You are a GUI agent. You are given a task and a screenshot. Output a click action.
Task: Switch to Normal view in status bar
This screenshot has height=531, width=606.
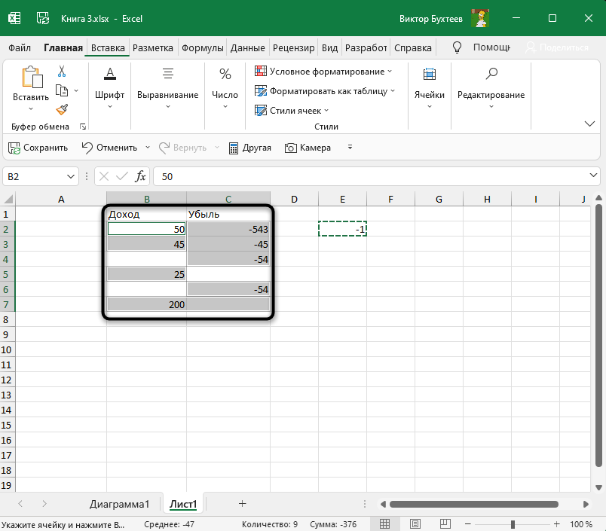(384, 524)
